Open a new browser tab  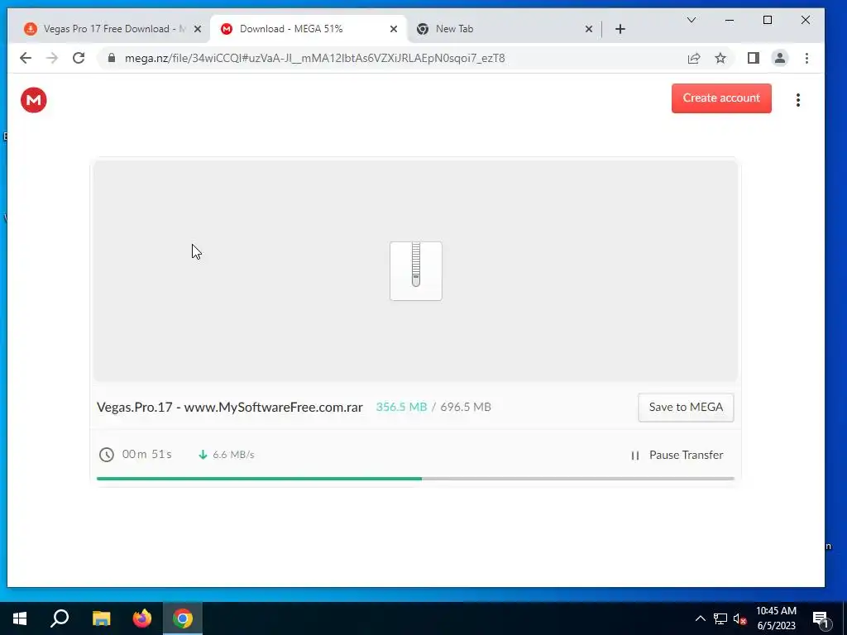pos(620,29)
